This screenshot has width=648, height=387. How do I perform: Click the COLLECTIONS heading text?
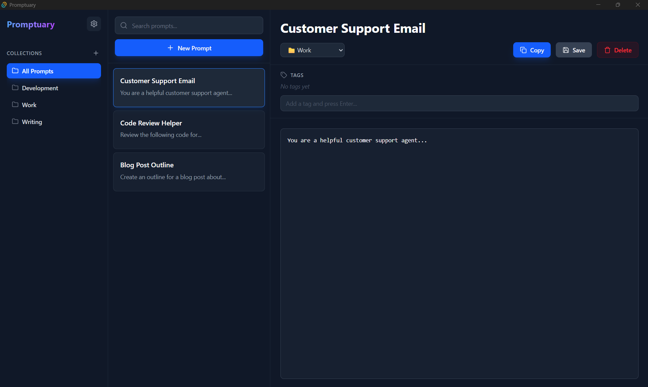click(24, 53)
